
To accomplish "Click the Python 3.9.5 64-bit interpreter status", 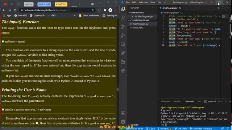I will tap(134, 129).
